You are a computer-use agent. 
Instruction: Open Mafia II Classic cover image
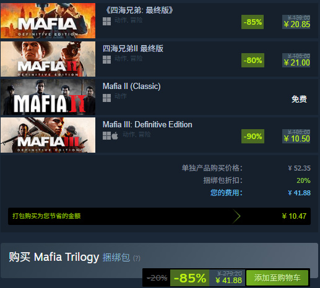coord(48,97)
